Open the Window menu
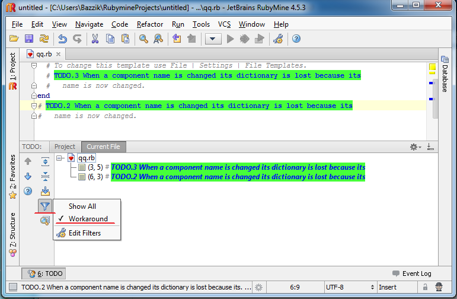 (x=252, y=24)
